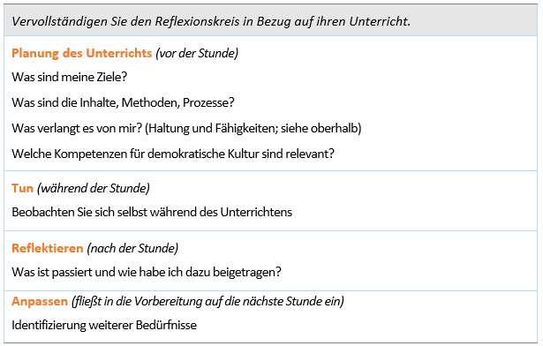Viewport: 543px width, 346px height.
Task: Click the italic text '(nach der Stunde)'
Action: pos(132,248)
